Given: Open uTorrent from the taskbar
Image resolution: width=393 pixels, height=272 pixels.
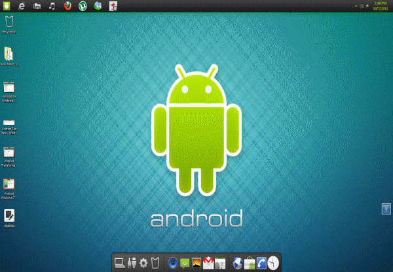Looking at the screenshot, I should [x=83, y=6].
